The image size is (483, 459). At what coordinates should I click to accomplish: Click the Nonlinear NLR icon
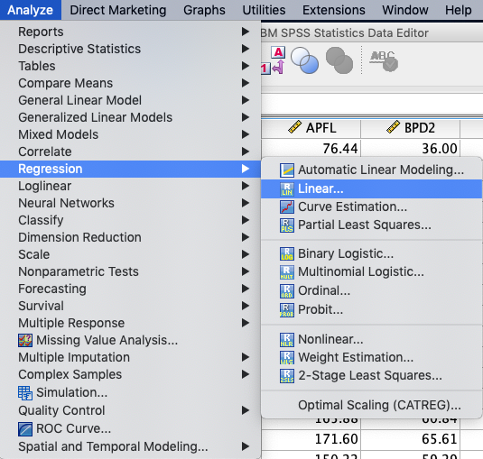[x=287, y=339]
